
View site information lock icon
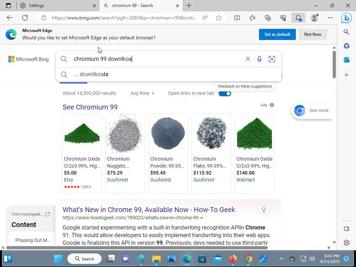click(x=44, y=18)
